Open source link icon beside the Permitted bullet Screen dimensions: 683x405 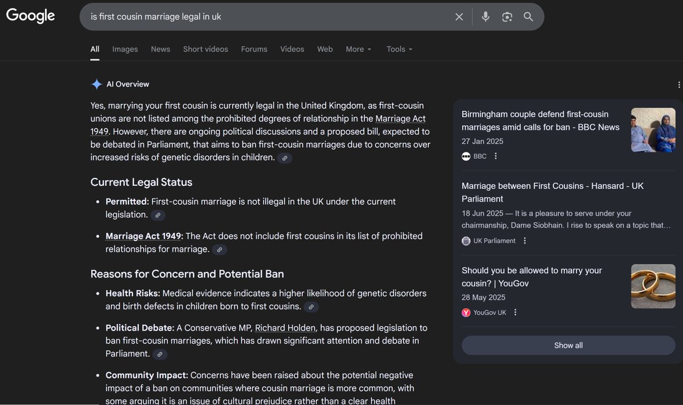[x=158, y=215]
